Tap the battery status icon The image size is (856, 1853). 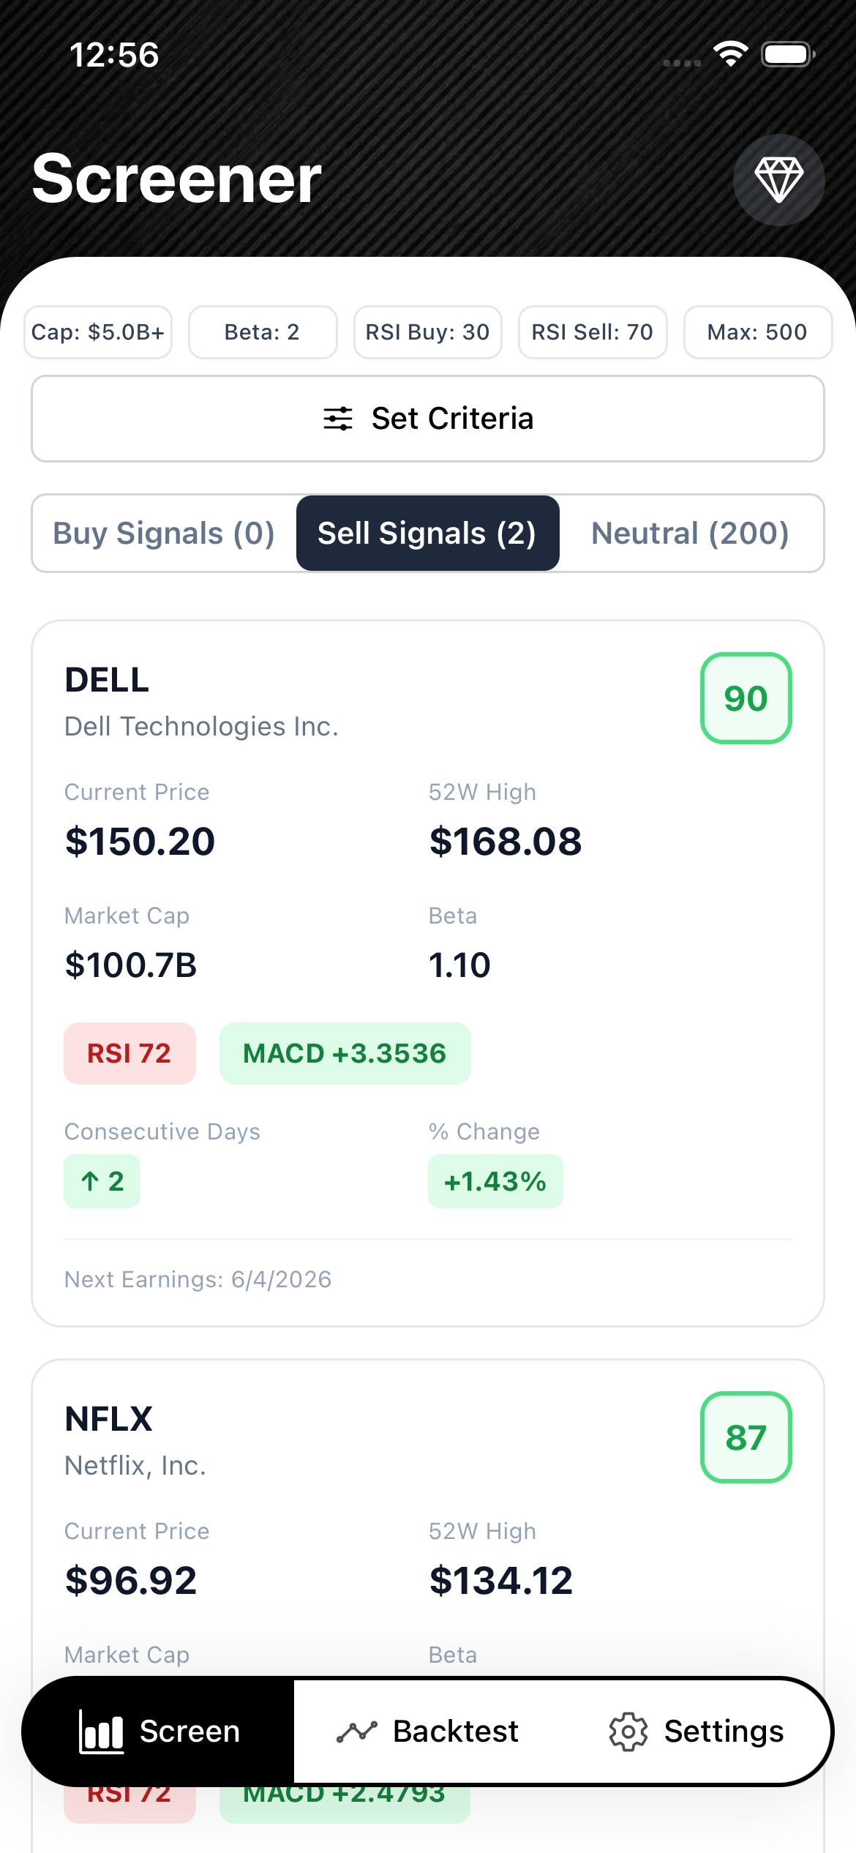pos(787,54)
